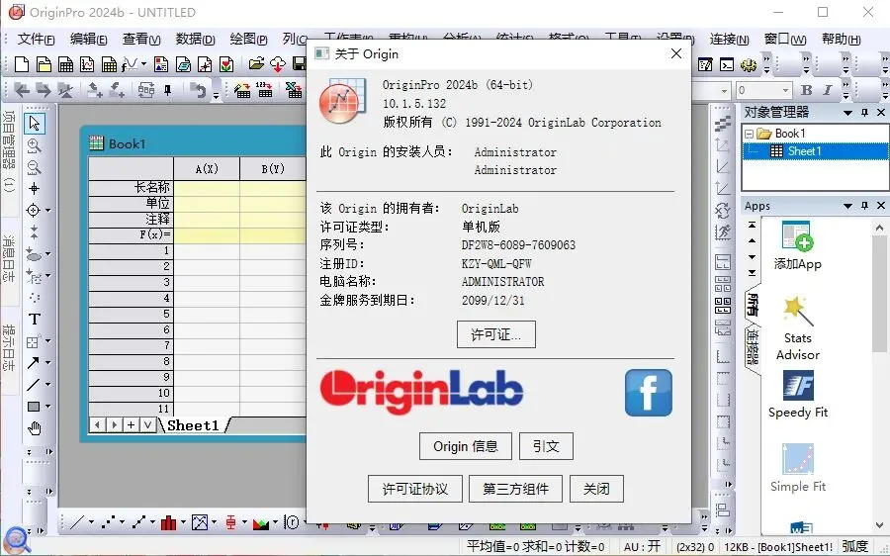Select the Pan hand tool
The width and height of the screenshot is (890, 556).
tap(34, 428)
